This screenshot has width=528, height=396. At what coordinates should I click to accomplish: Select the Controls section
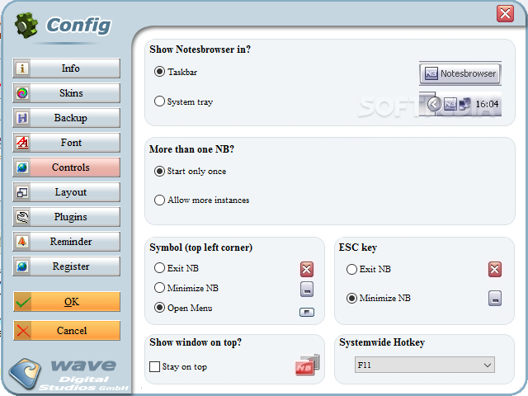pyautogui.click(x=66, y=167)
